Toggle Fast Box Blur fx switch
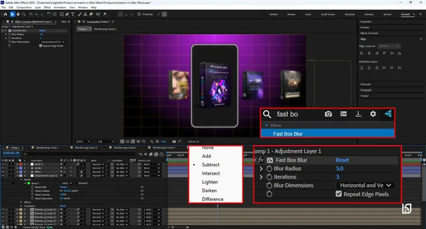 point(6,31)
